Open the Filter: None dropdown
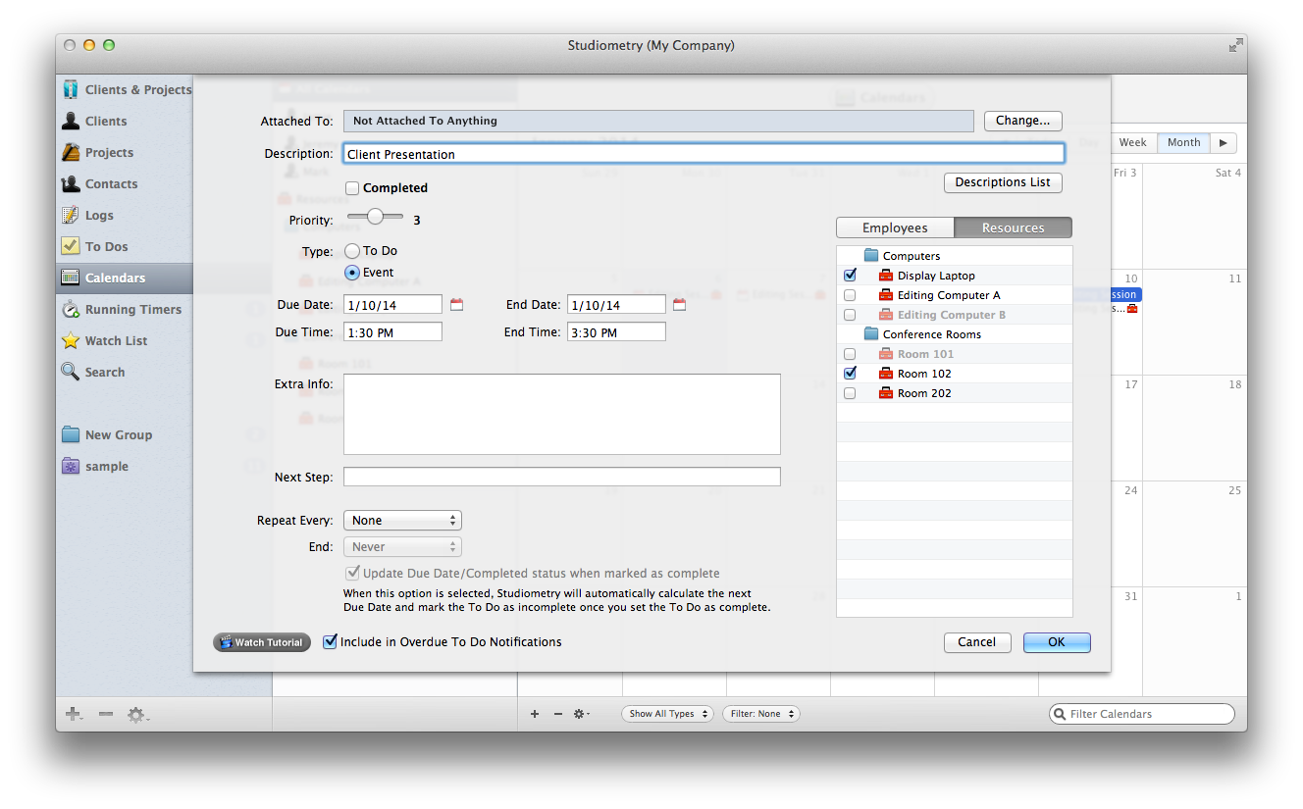The image size is (1303, 809). coord(760,713)
